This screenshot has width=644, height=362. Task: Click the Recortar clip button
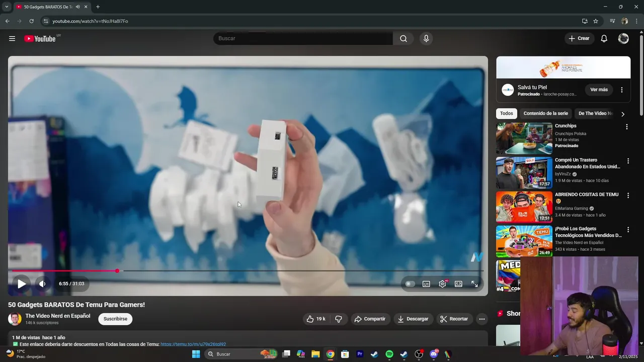pos(454,319)
